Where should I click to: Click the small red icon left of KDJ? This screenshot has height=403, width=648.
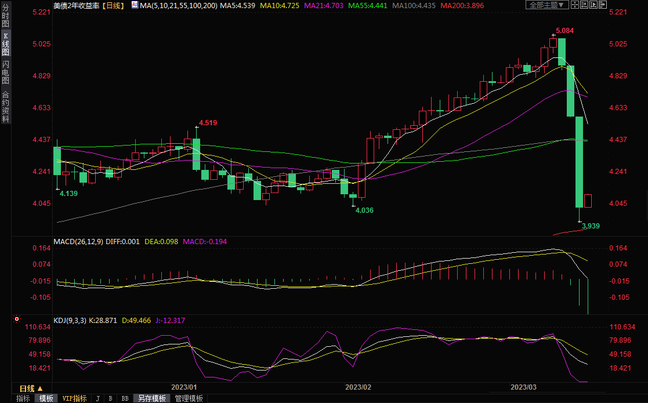pyautogui.click(x=16, y=320)
